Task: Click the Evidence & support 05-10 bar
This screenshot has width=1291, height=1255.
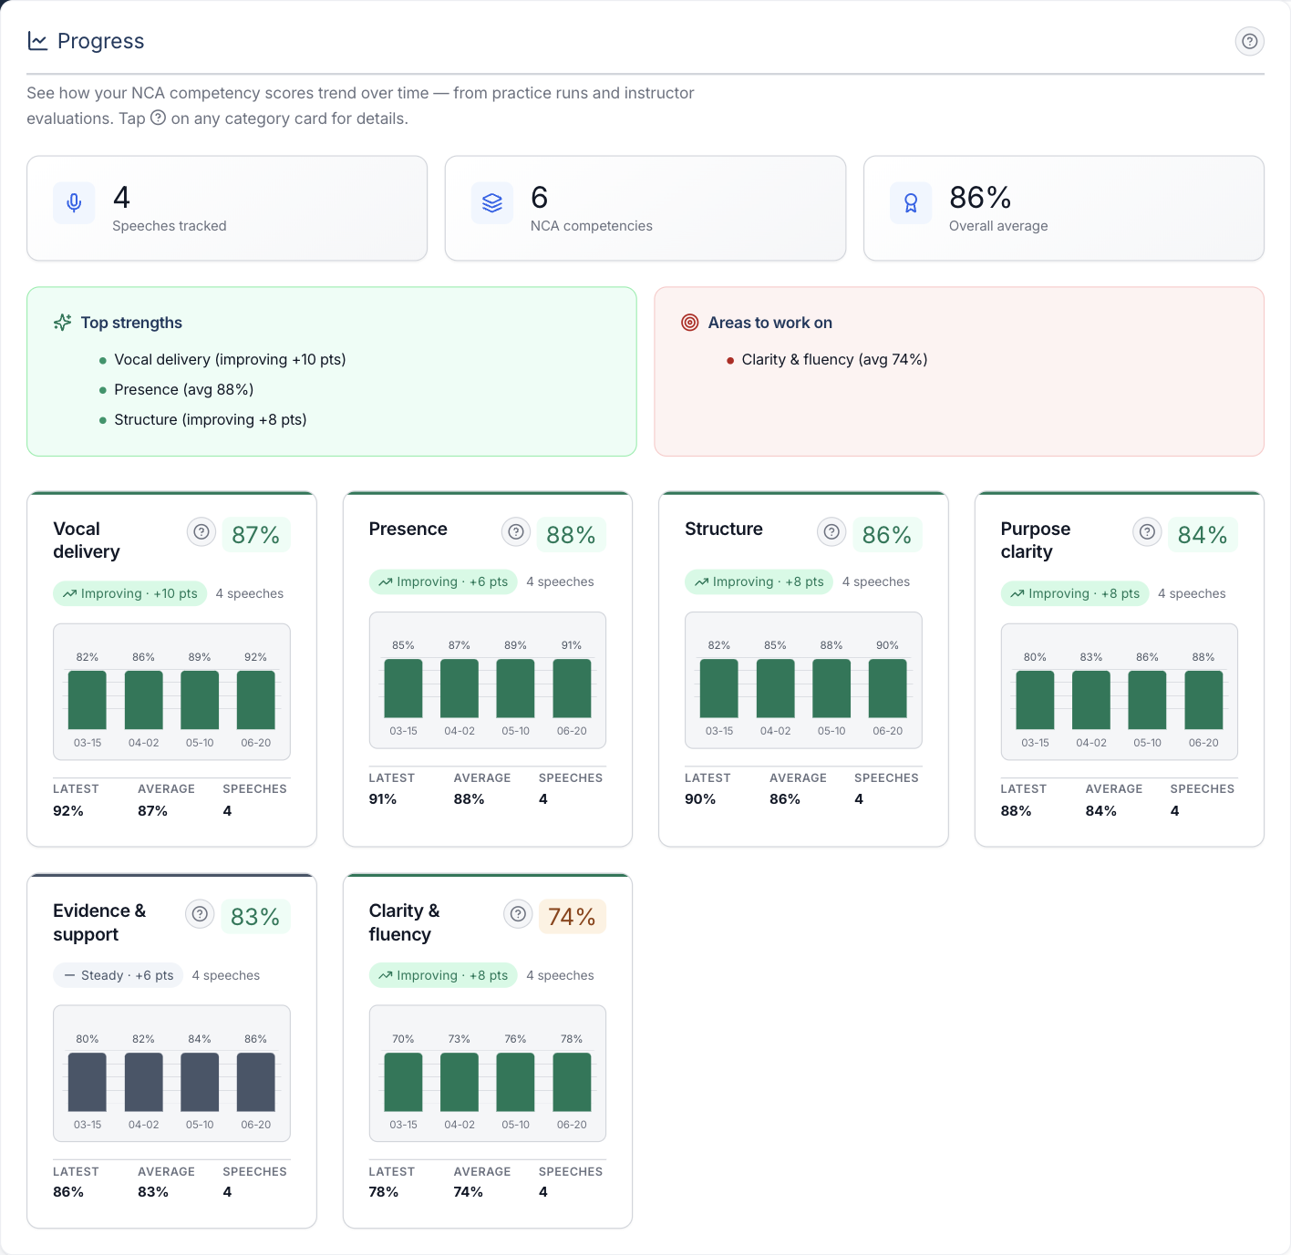Action: (x=200, y=1082)
